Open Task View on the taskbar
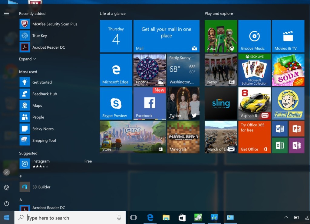 134,217
